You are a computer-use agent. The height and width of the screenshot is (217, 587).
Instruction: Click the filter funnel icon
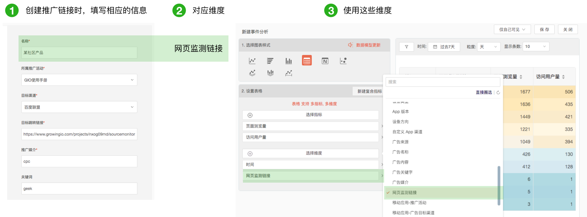(406, 47)
